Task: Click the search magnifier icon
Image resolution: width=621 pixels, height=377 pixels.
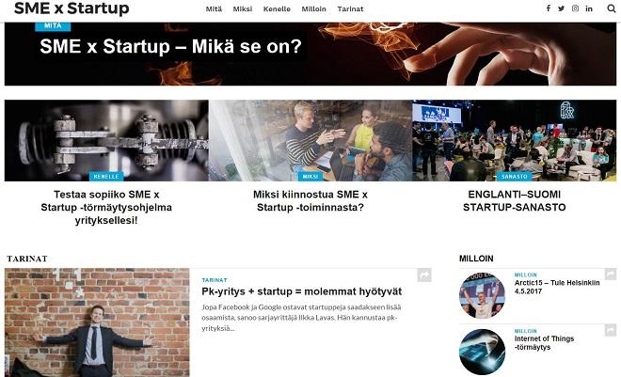Action: coord(612,8)
